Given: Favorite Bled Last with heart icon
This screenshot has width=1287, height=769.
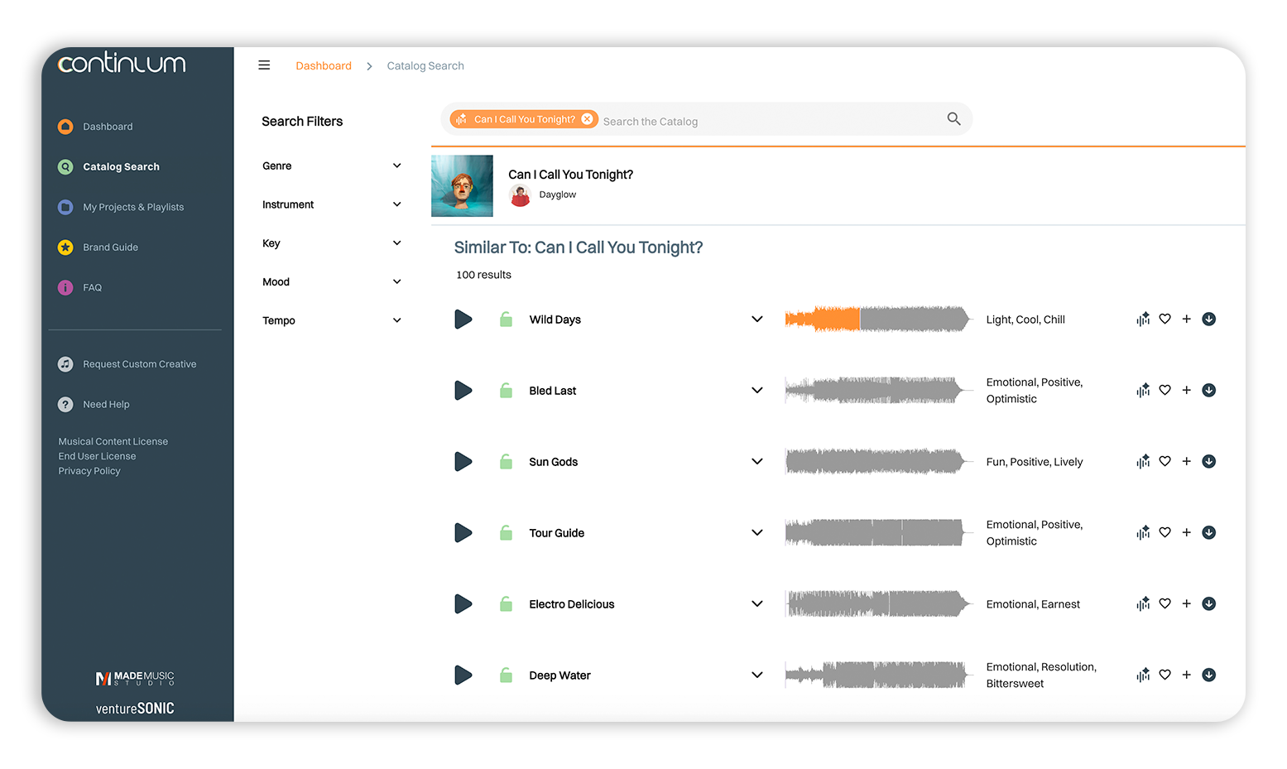Looking at the screenshot, I should [1165, 391].
